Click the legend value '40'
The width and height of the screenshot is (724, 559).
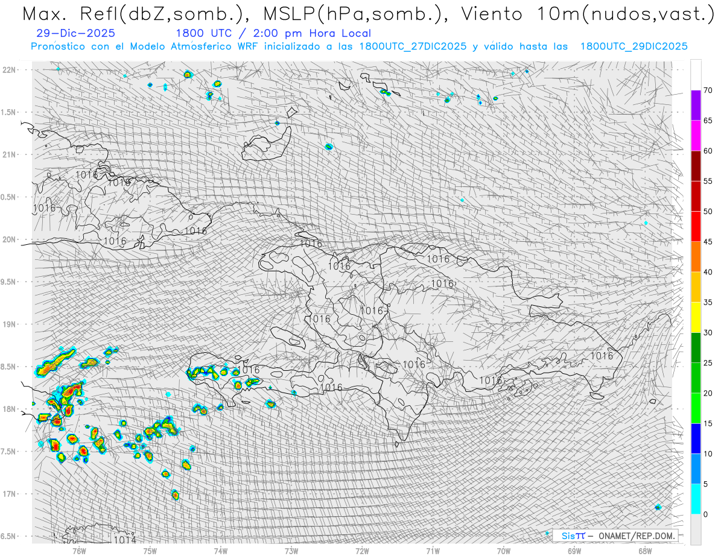[708, 272]
